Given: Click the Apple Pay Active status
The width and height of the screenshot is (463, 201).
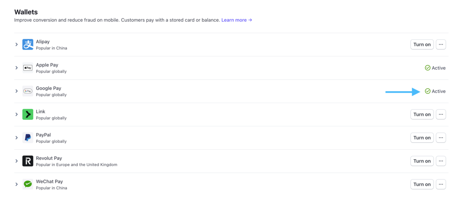Looking at the screenshot, I should (x=435, y=68).
